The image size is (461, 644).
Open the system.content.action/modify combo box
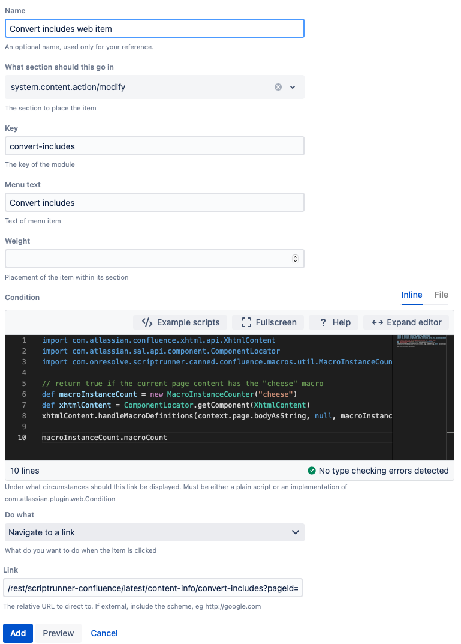point(155,87)
